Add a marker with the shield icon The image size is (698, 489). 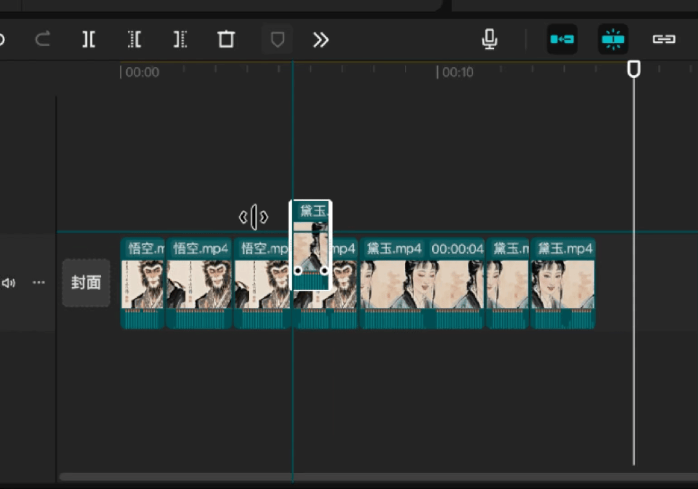(x=277, y=40)
